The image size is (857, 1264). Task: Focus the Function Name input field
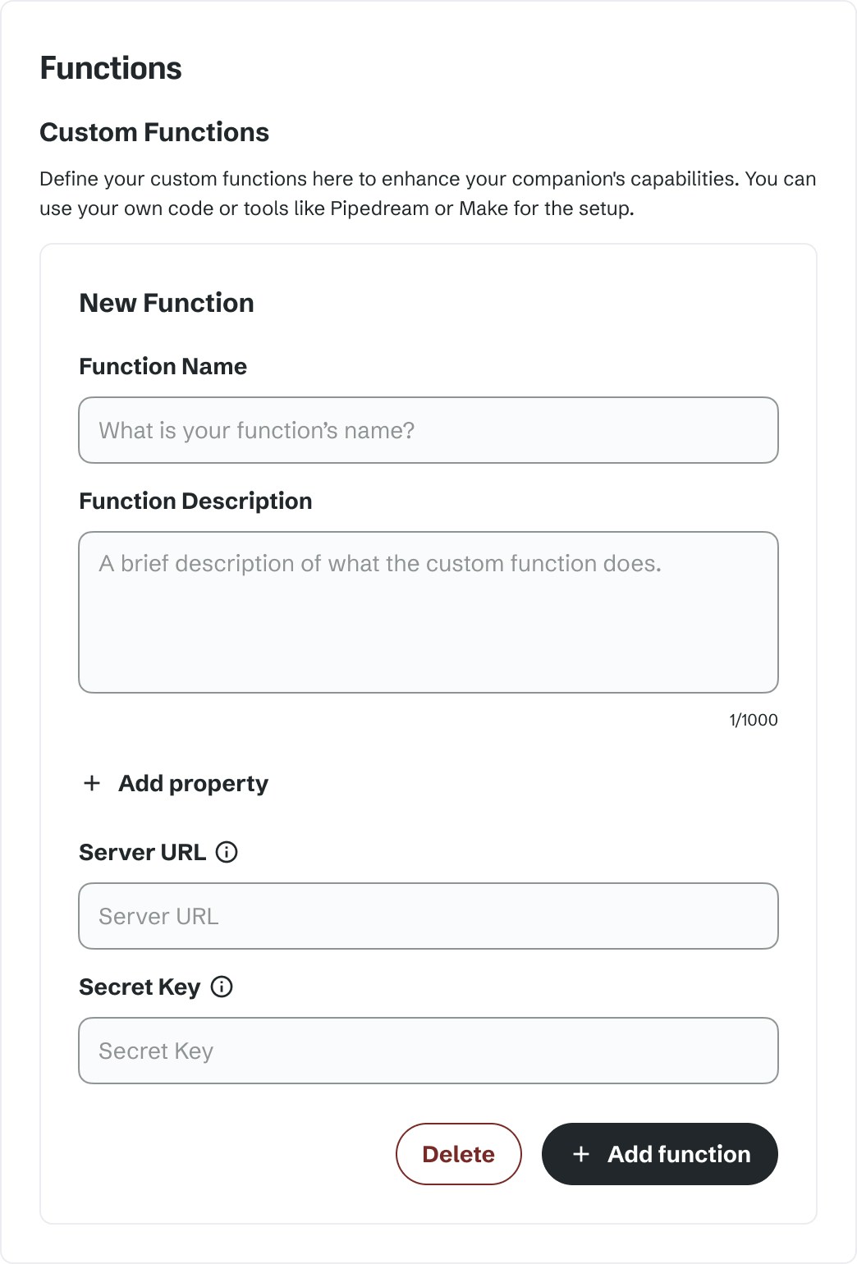tap(428, 430)
